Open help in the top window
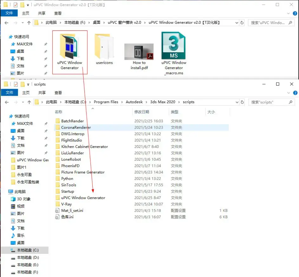The height and width of the screenshot is (277, 299). (x=295, y=14)
